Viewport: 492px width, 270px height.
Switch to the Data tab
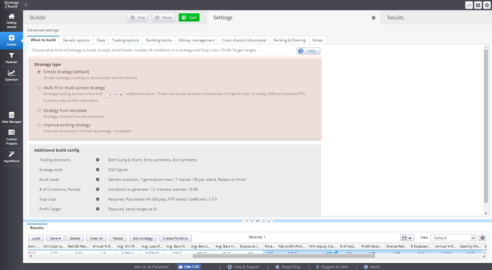[x=101, y=40]
